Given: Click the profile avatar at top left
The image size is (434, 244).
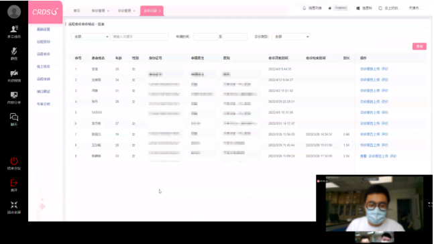Looking at the screenshot, I should pos(14,11).
